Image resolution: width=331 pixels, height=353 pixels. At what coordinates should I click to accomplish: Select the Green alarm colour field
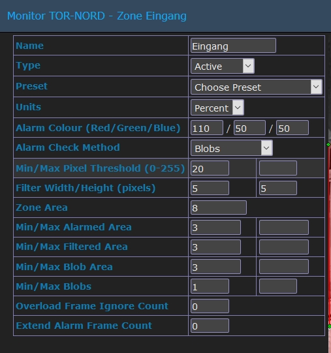pyautogui.click(x=249, y=128)
